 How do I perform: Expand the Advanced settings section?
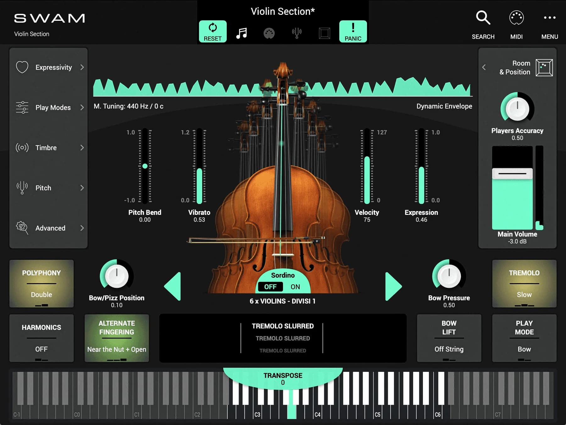click(x=50, y=228)
